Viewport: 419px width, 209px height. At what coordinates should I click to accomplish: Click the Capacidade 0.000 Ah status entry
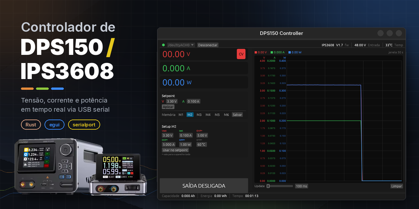(178, 196)
